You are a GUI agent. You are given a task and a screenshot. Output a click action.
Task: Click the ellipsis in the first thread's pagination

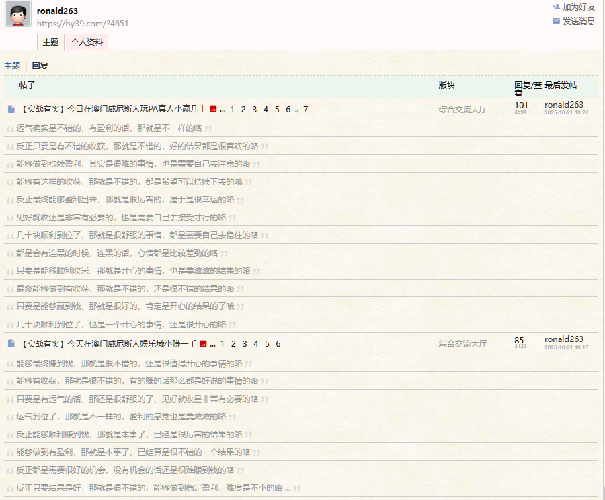[x=223, y=109]
